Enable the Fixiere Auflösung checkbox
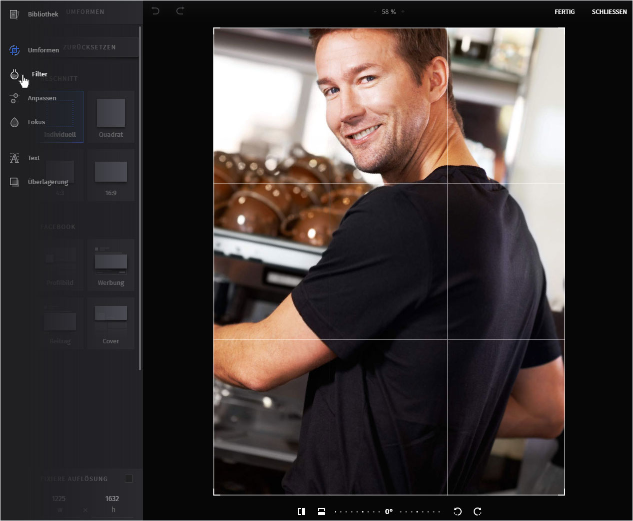The image size is (633, 521). click(129, 479)
